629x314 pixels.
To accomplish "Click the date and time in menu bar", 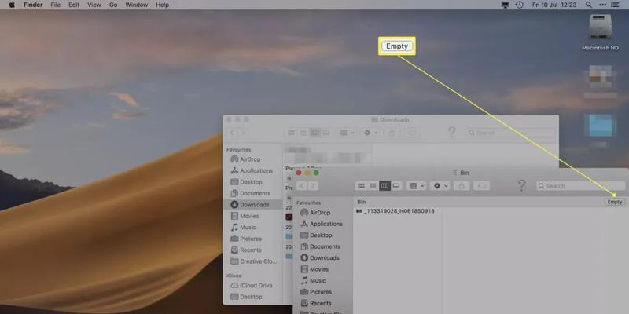I will (554, 5).
